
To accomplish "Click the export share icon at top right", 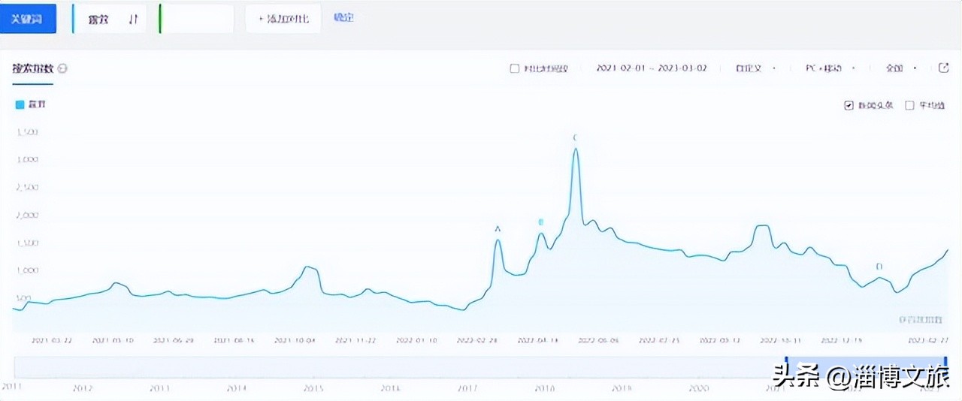I will tap(944, 68).
